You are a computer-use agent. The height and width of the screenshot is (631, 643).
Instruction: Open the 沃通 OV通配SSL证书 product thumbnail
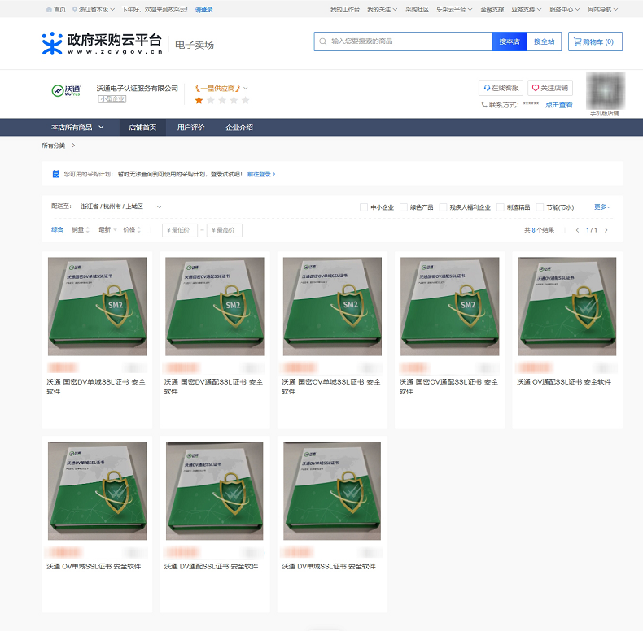[566, 307]
